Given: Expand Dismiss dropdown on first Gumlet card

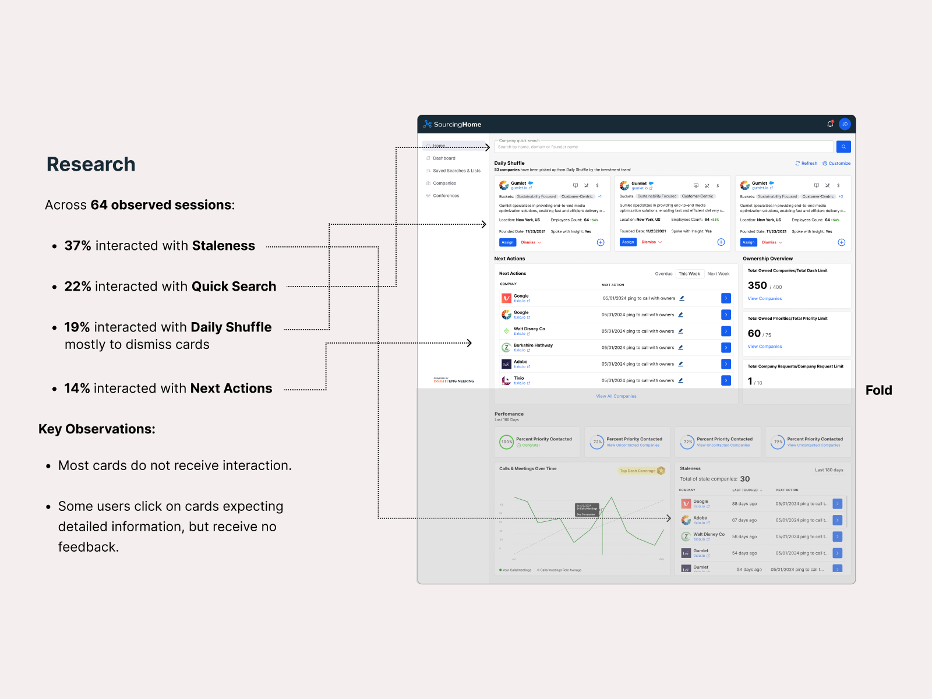Looking at the screenshot, I should 531,242.
